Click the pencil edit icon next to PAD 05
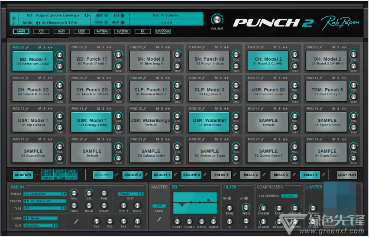369x237 pixels. click(x=262, y=47)
